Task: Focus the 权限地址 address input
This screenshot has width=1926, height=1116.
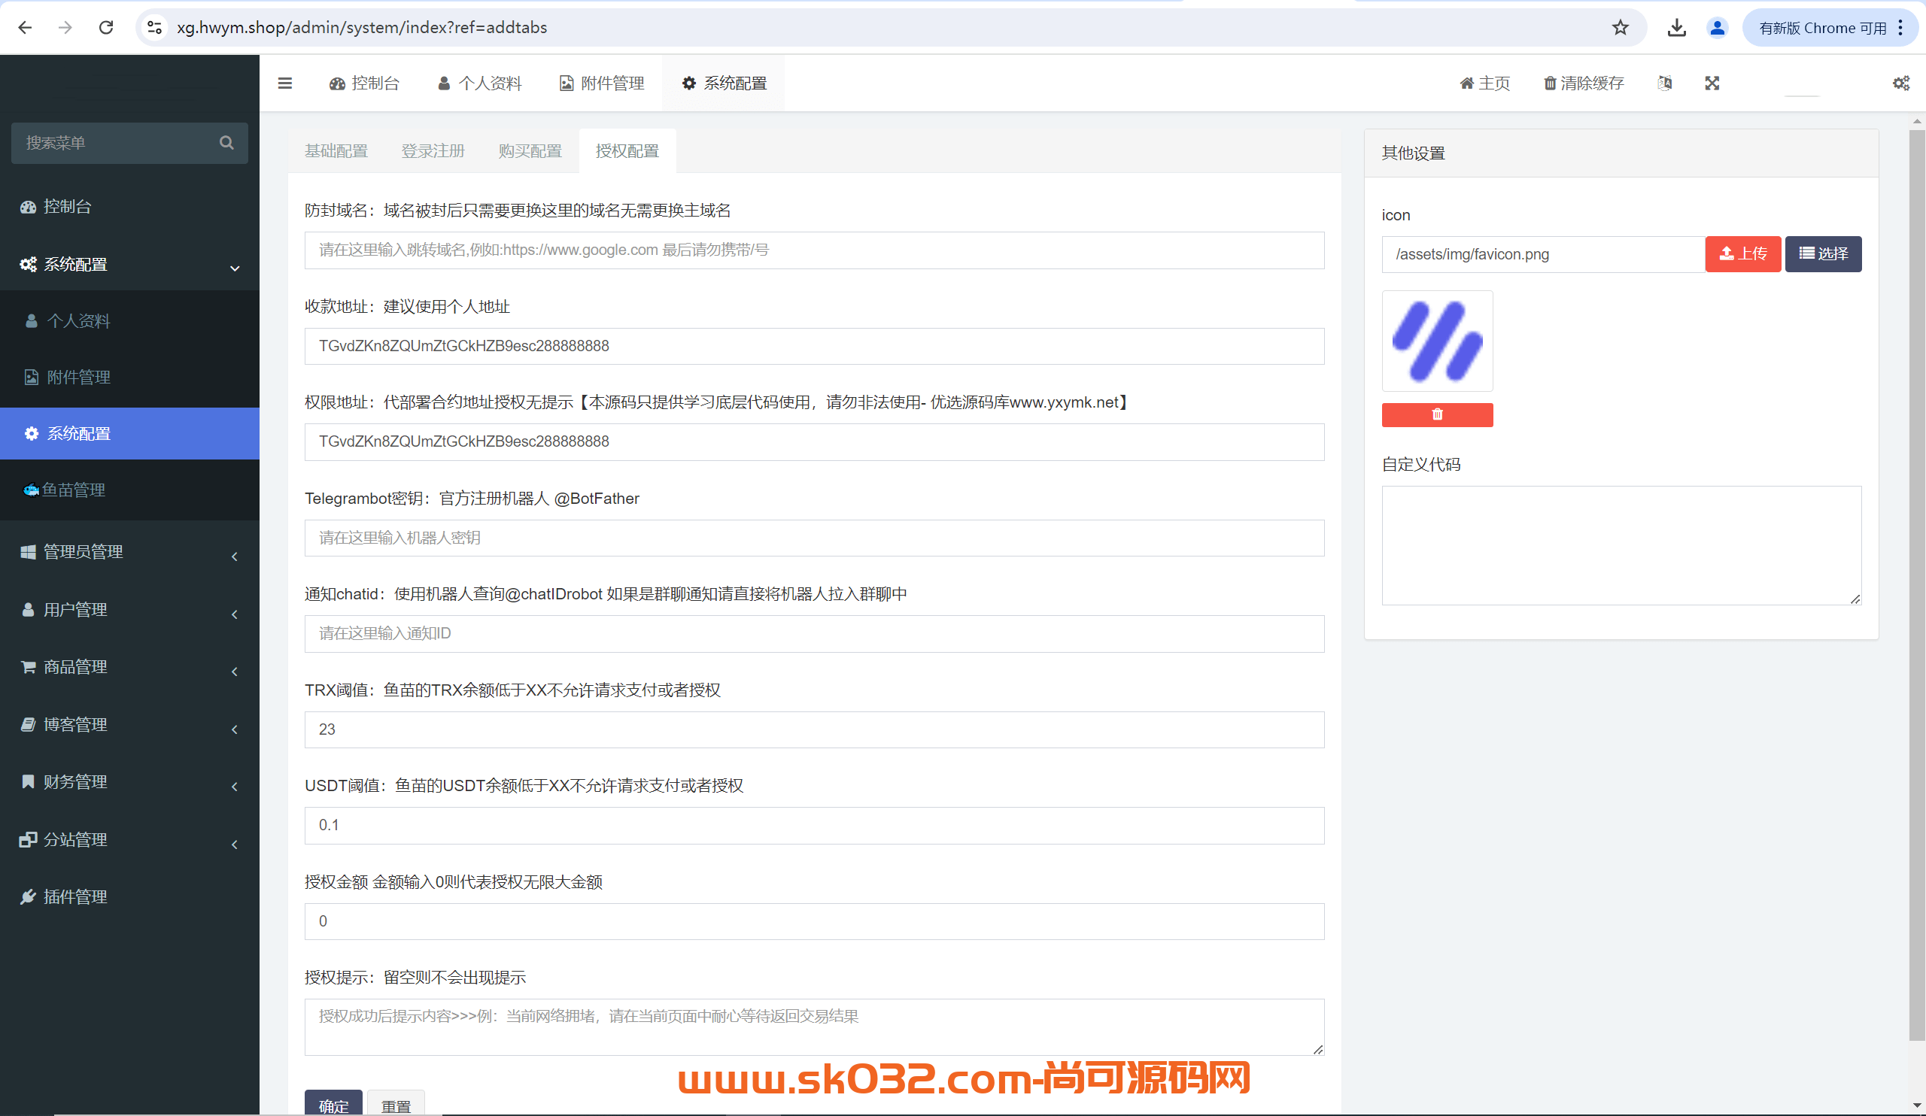Action: coord(815,442)
